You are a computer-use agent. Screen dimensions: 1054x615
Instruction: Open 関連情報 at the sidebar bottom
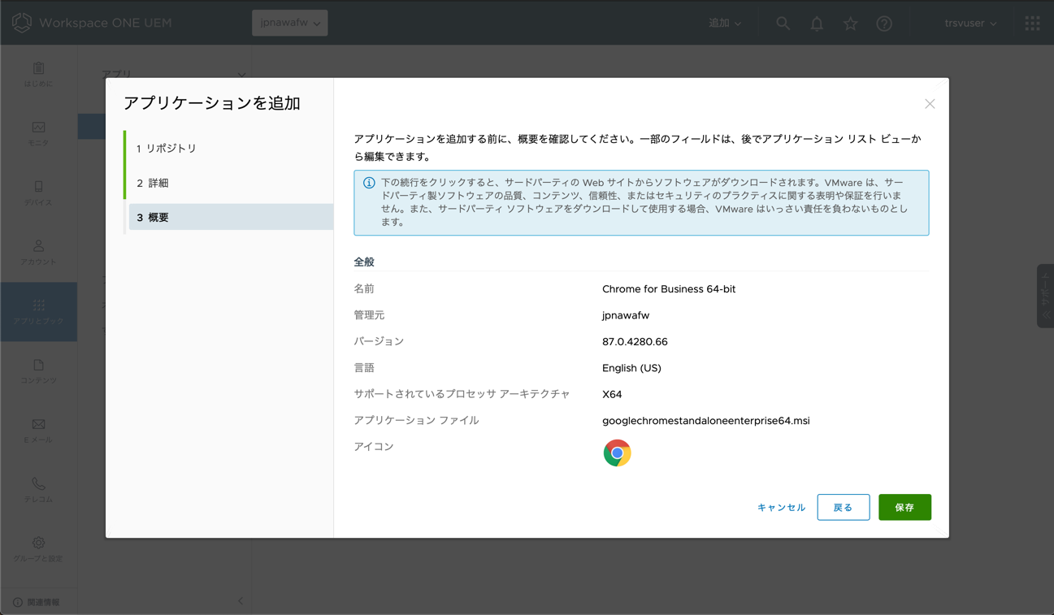[36, 602]
